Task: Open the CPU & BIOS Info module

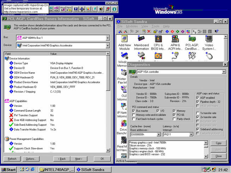Action: click(158, 43)
